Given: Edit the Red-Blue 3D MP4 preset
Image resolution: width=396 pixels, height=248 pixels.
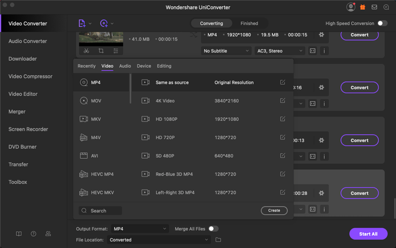Looking at the screenshot, I should [283, 174].
